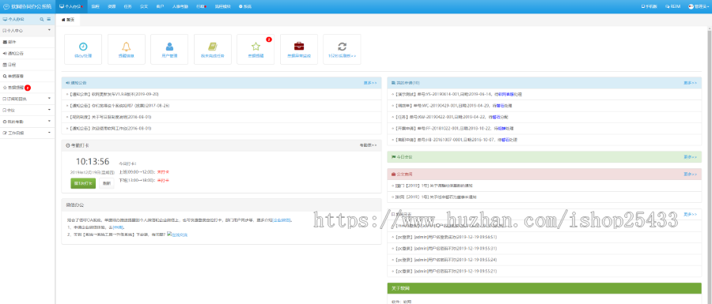Open the blue user management tile
Screen dimensions: 712x304
click(169, 50)
